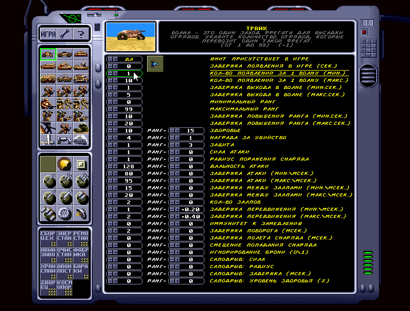410x311 pixels.
Task: Open the ИГРА menu
Action: tap(48, 34)
